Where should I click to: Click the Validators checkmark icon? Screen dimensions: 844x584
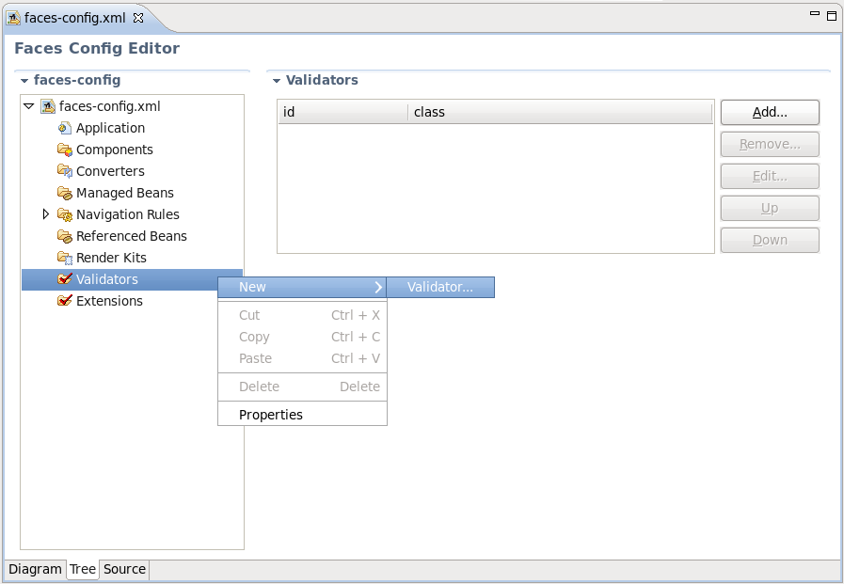point(64,279)
